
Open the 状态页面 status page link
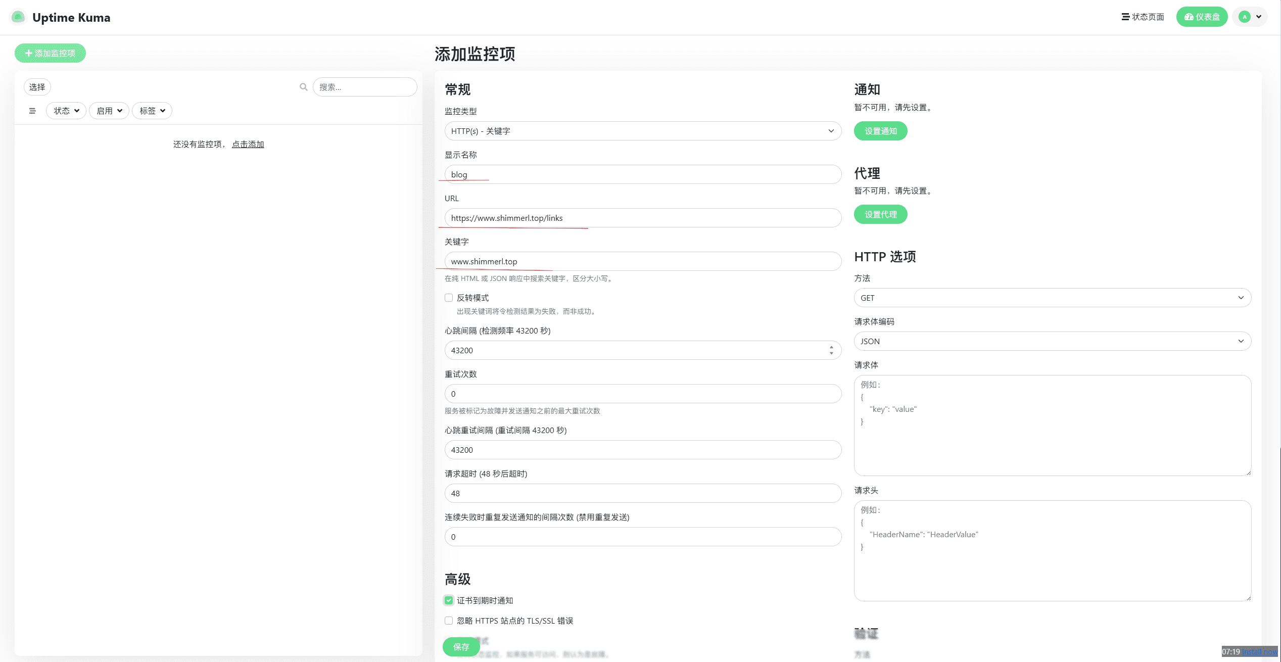coord(1143,17)
